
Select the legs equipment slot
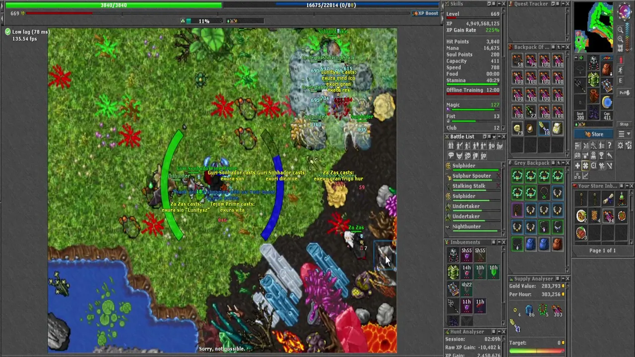pyautogui.click(x=593, y=96)
